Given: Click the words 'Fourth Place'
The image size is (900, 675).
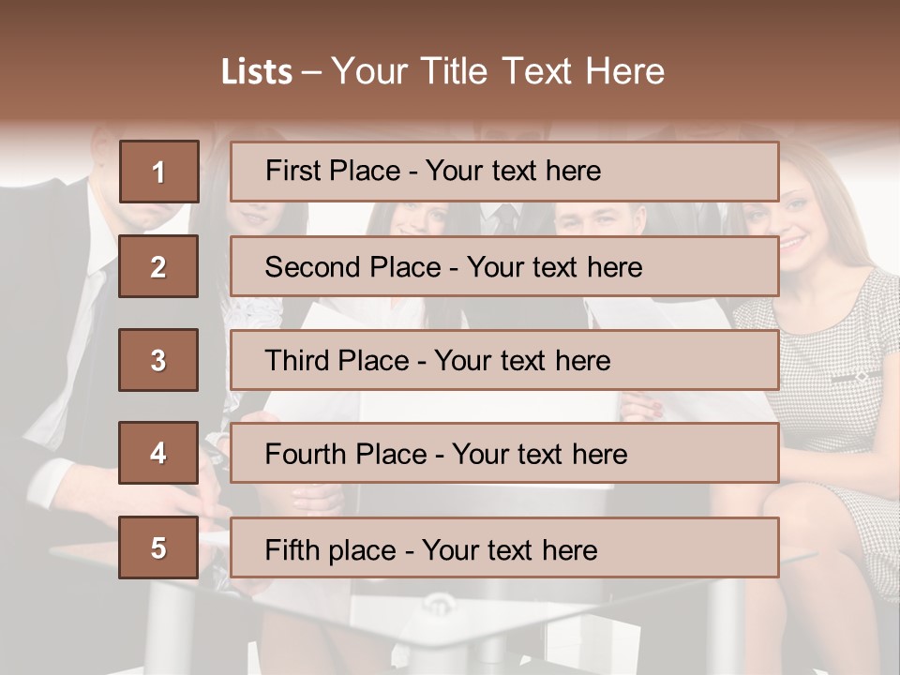Looking at the screenshot, I should [x=346, y=454].
